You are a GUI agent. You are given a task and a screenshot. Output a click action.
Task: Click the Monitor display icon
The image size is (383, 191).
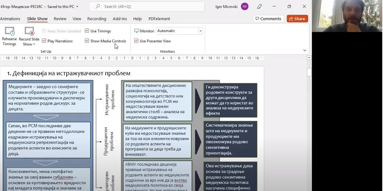tap(137, 31)
